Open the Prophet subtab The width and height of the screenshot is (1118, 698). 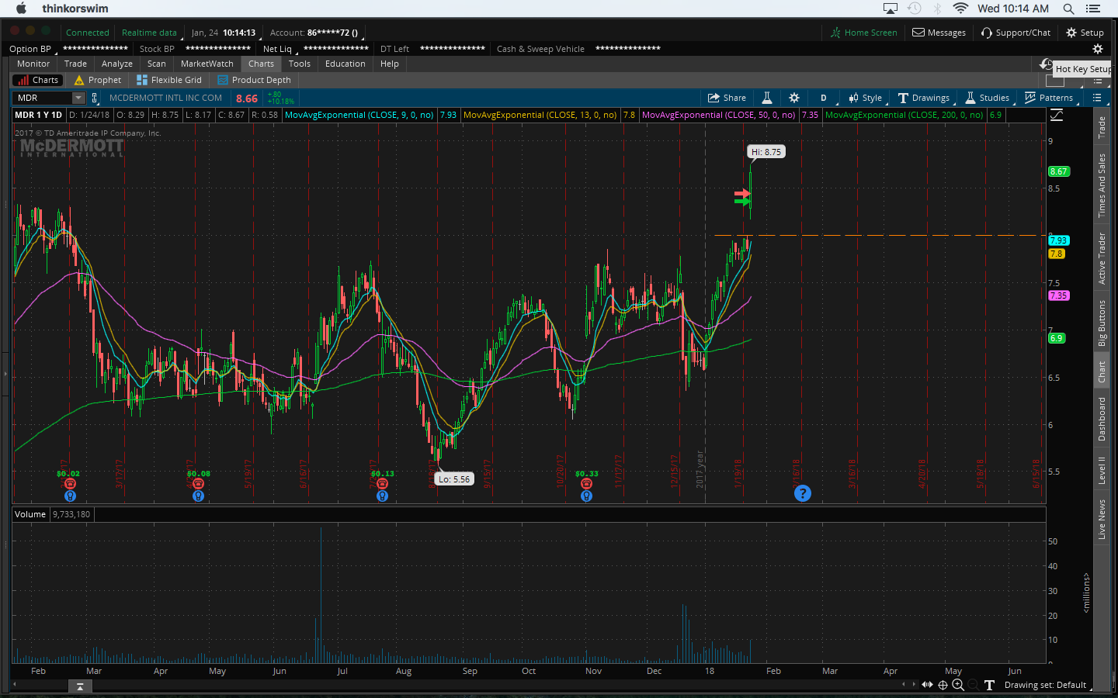(98, 80)
